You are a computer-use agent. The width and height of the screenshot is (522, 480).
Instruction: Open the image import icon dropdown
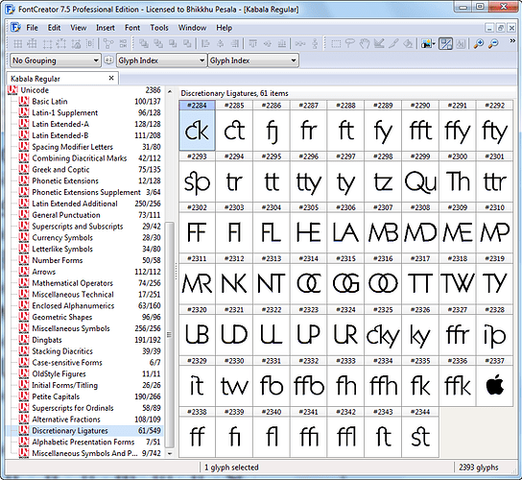[x=434, y=43]
